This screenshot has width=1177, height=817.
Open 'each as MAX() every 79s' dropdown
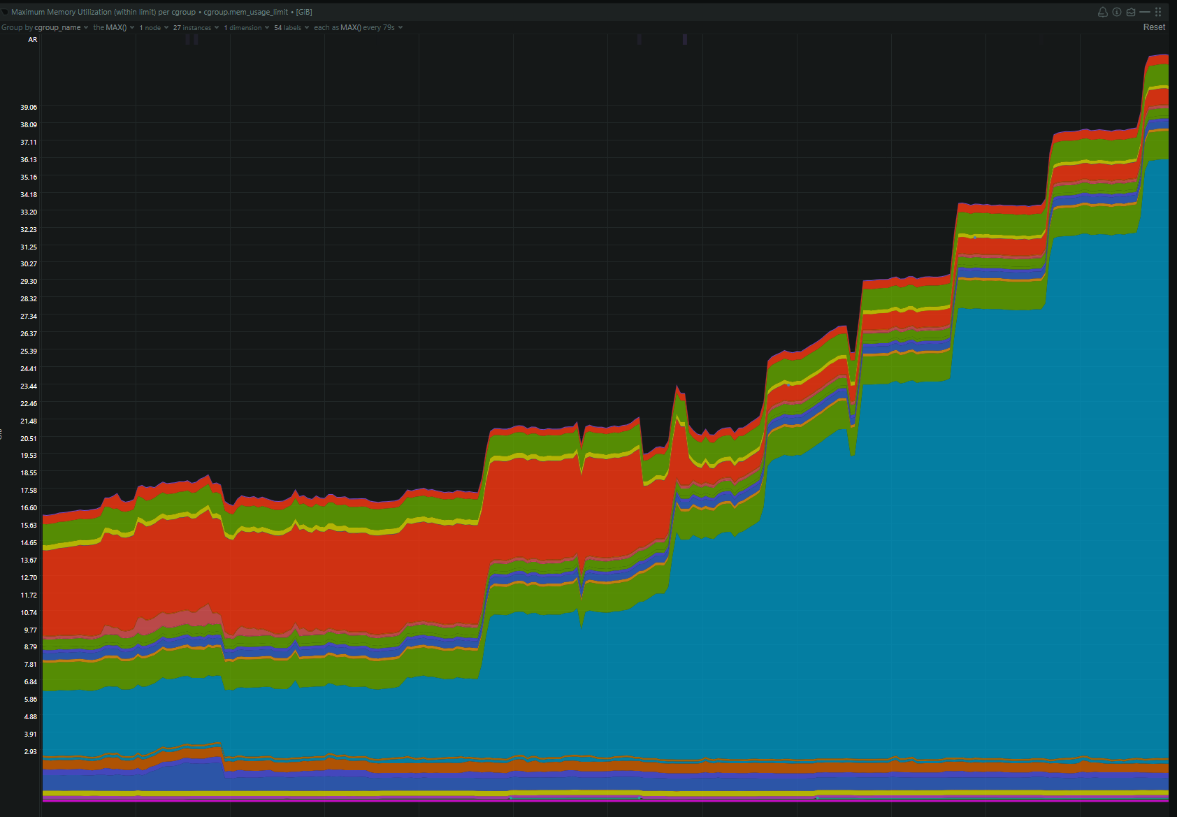(x=358, y=28)
